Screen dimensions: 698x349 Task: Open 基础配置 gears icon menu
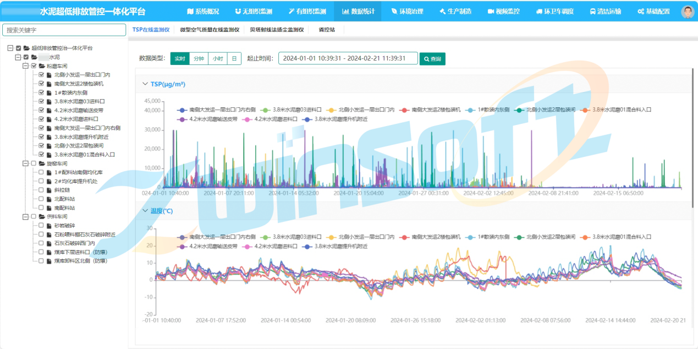(641, 11)
